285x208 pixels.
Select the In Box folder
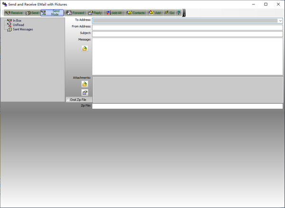coord(17,21)
